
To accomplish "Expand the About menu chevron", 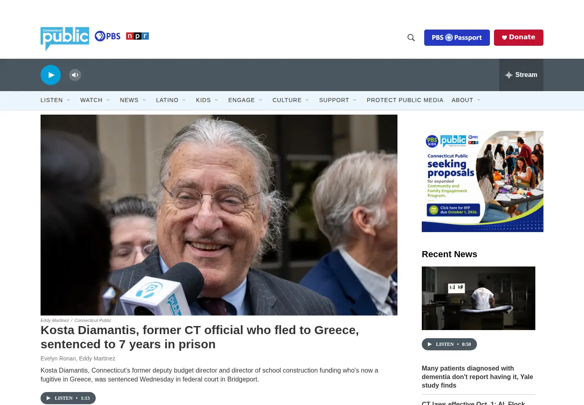I will point(479,100).
